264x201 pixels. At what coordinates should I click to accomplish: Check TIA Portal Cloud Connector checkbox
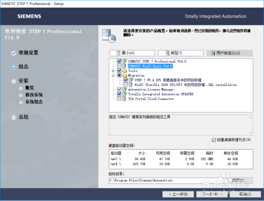coord(119,99)
